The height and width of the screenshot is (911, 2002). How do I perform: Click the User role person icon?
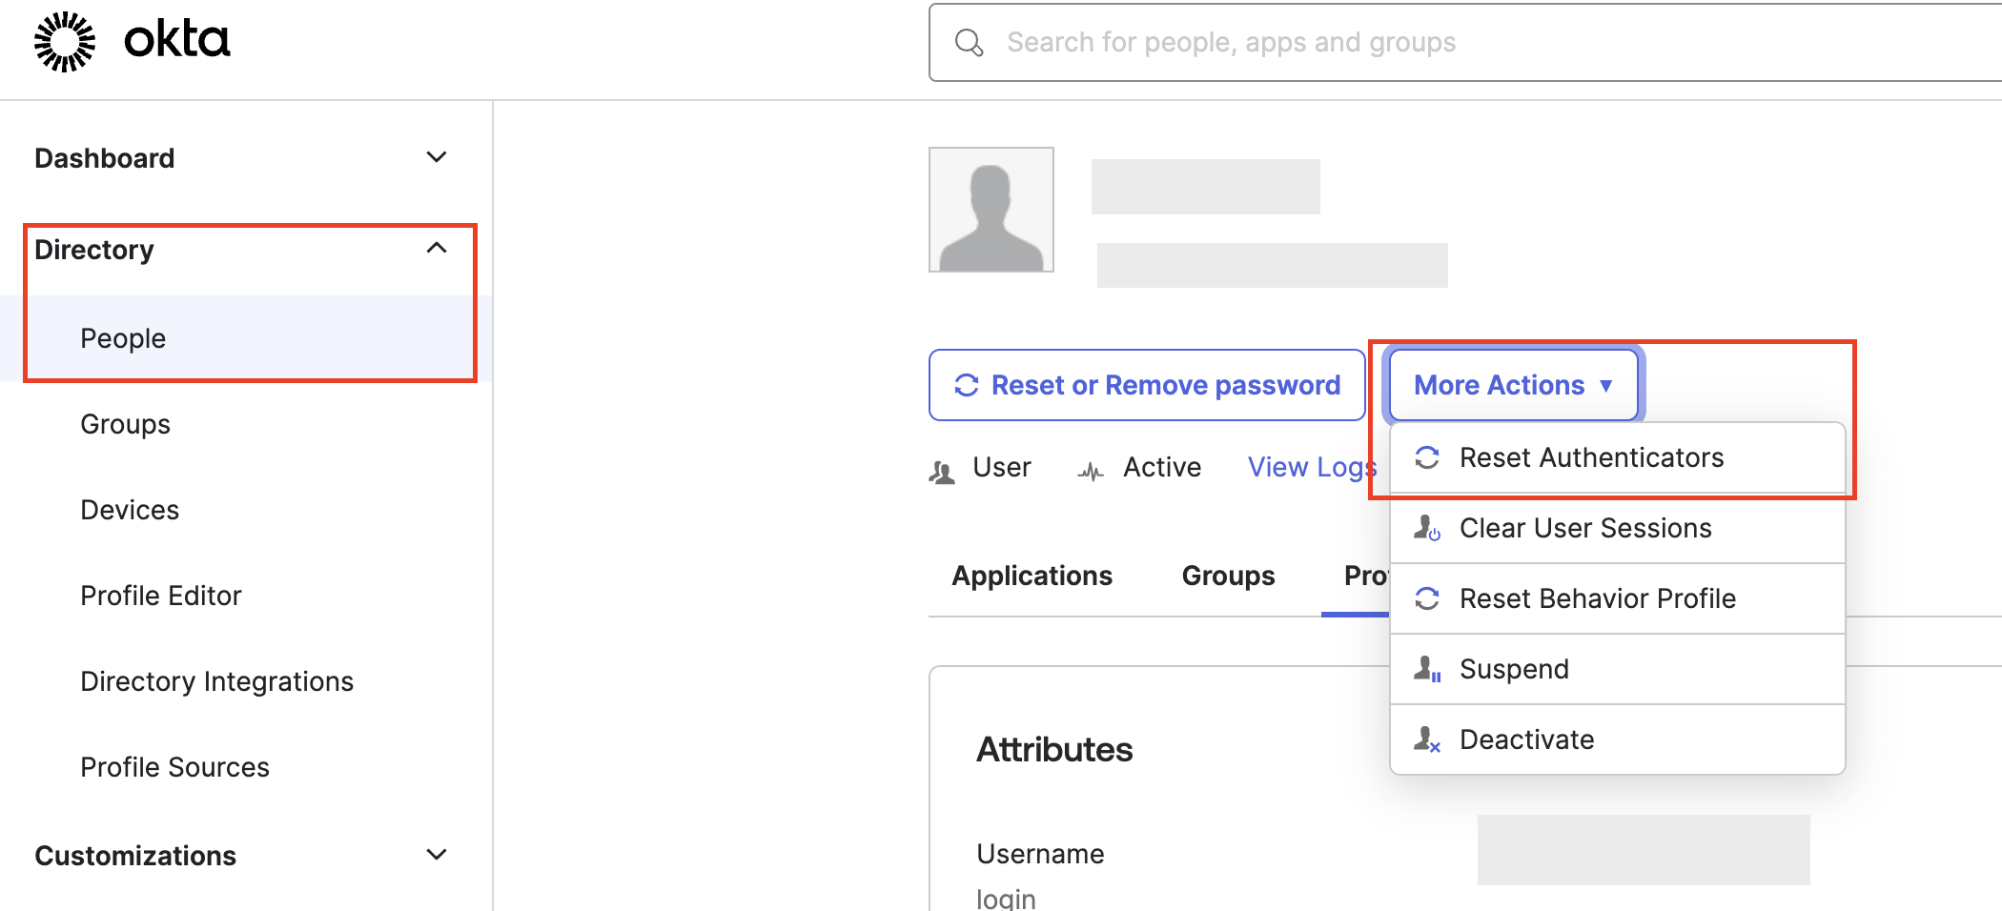[x=942, y=472]
